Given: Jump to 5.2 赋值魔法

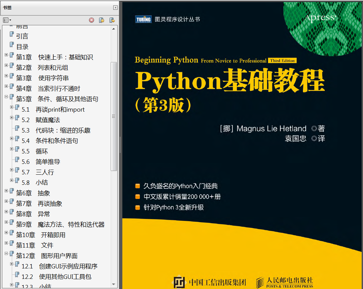Looking at the screenshot, I should 41,120.
